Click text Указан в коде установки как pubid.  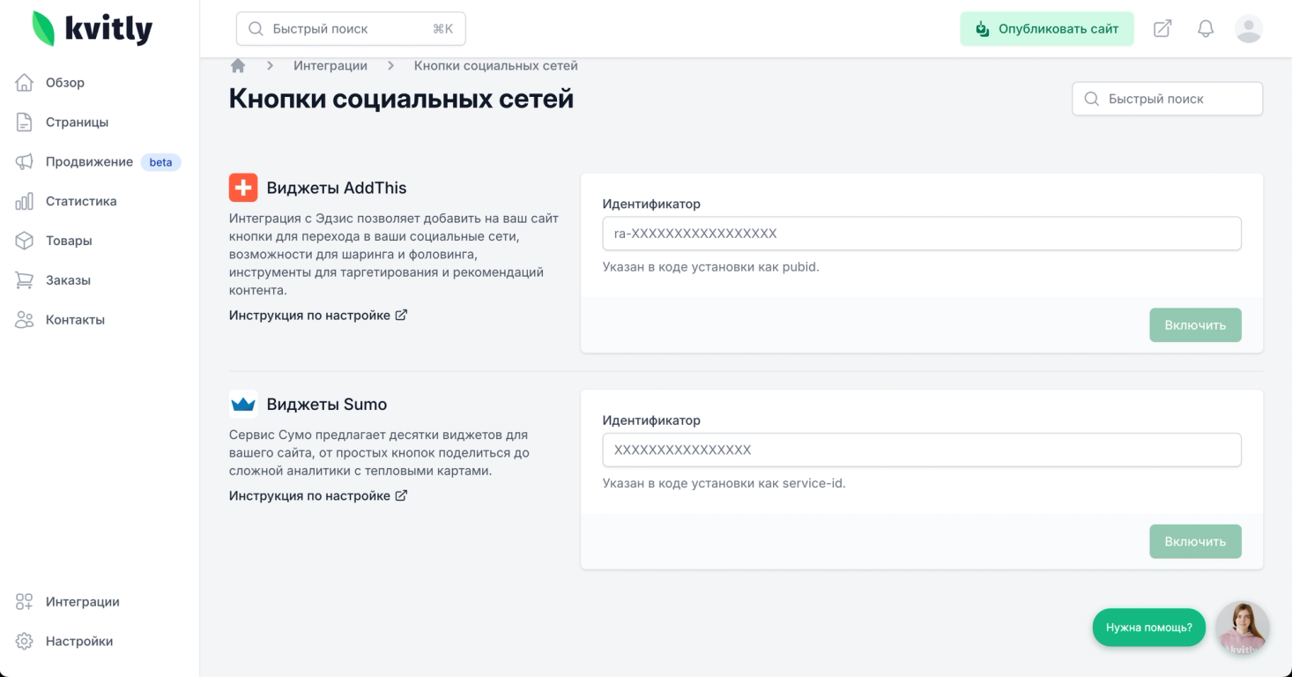coord(711,267)
